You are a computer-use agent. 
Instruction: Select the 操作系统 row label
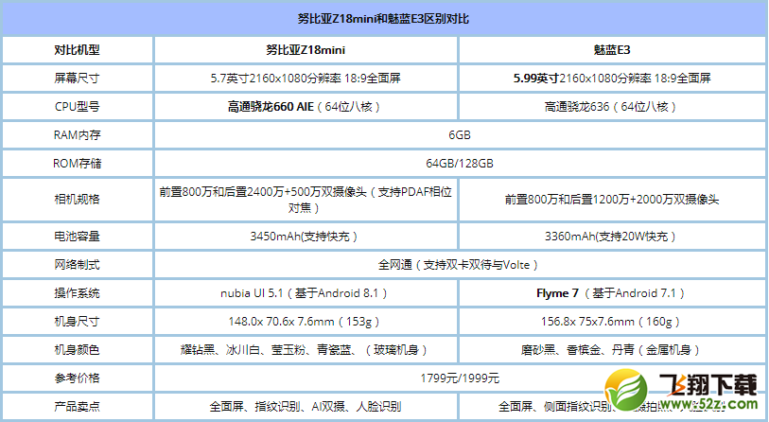pyautogui.click(x=78, y=293)
